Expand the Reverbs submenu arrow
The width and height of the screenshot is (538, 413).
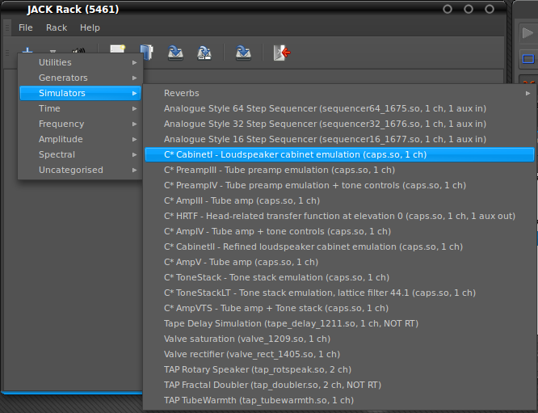point(527,93)
